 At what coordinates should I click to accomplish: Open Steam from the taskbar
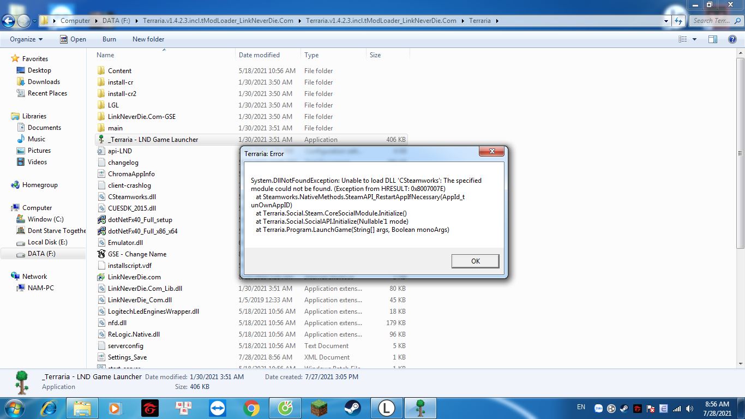(353, 408)
